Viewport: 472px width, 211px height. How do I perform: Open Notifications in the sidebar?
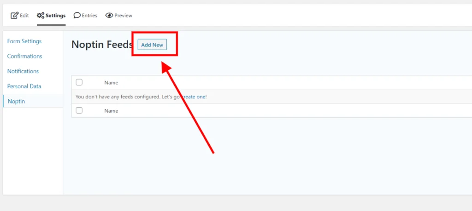pyautogui.click(x=23, y=71)
